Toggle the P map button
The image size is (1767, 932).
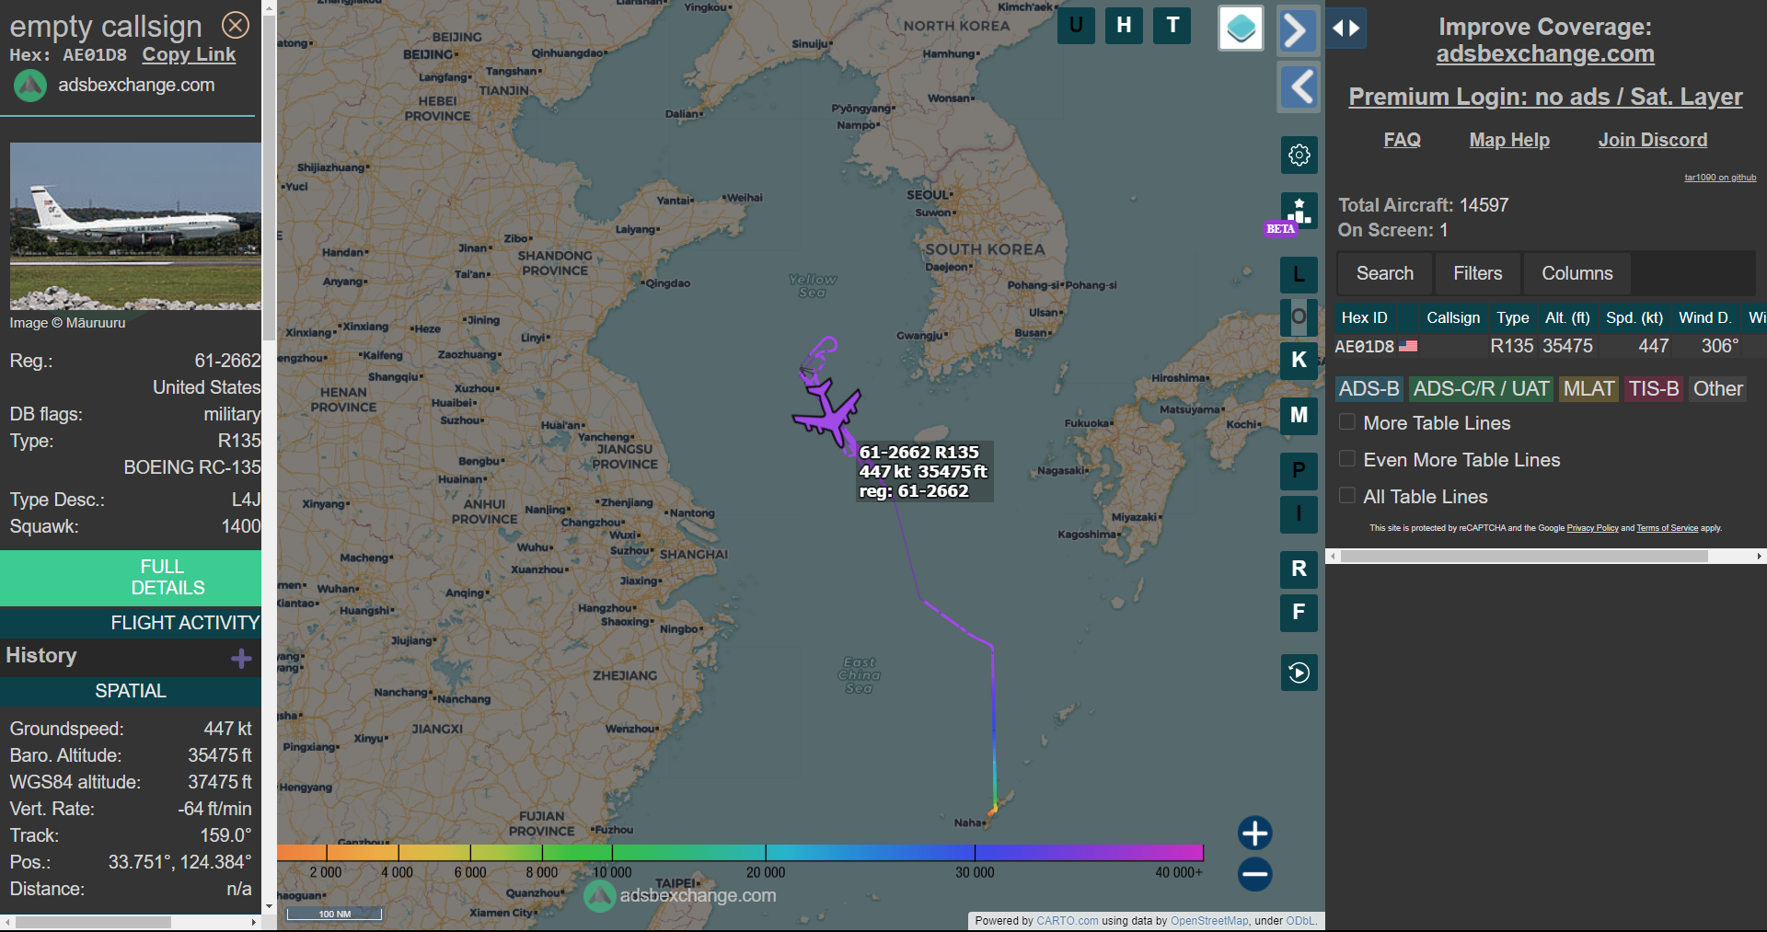click(x=1299, y=470)
